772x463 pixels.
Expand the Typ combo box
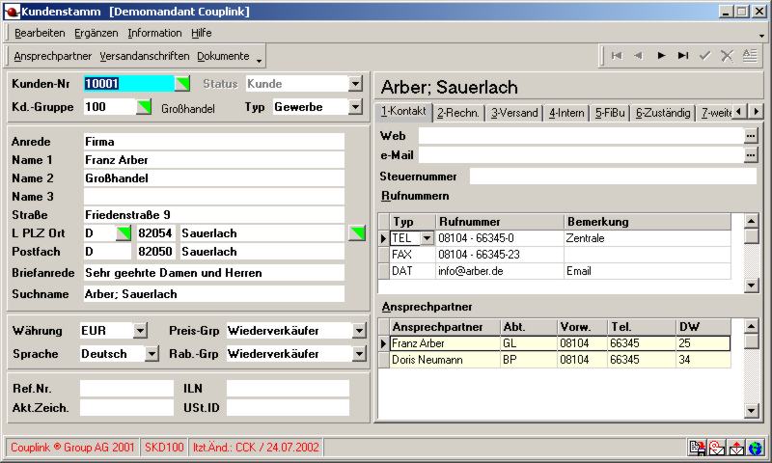[355, 107]
